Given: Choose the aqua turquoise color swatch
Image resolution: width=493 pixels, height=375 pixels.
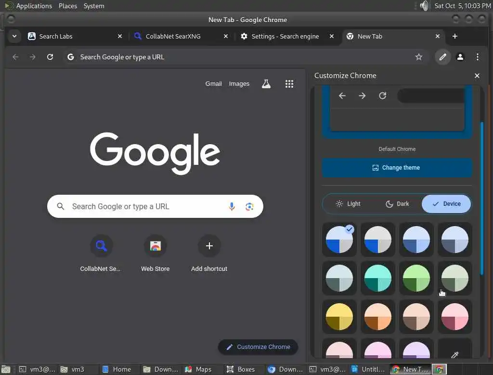Looking at the screenshot, I should coord(377,278).
